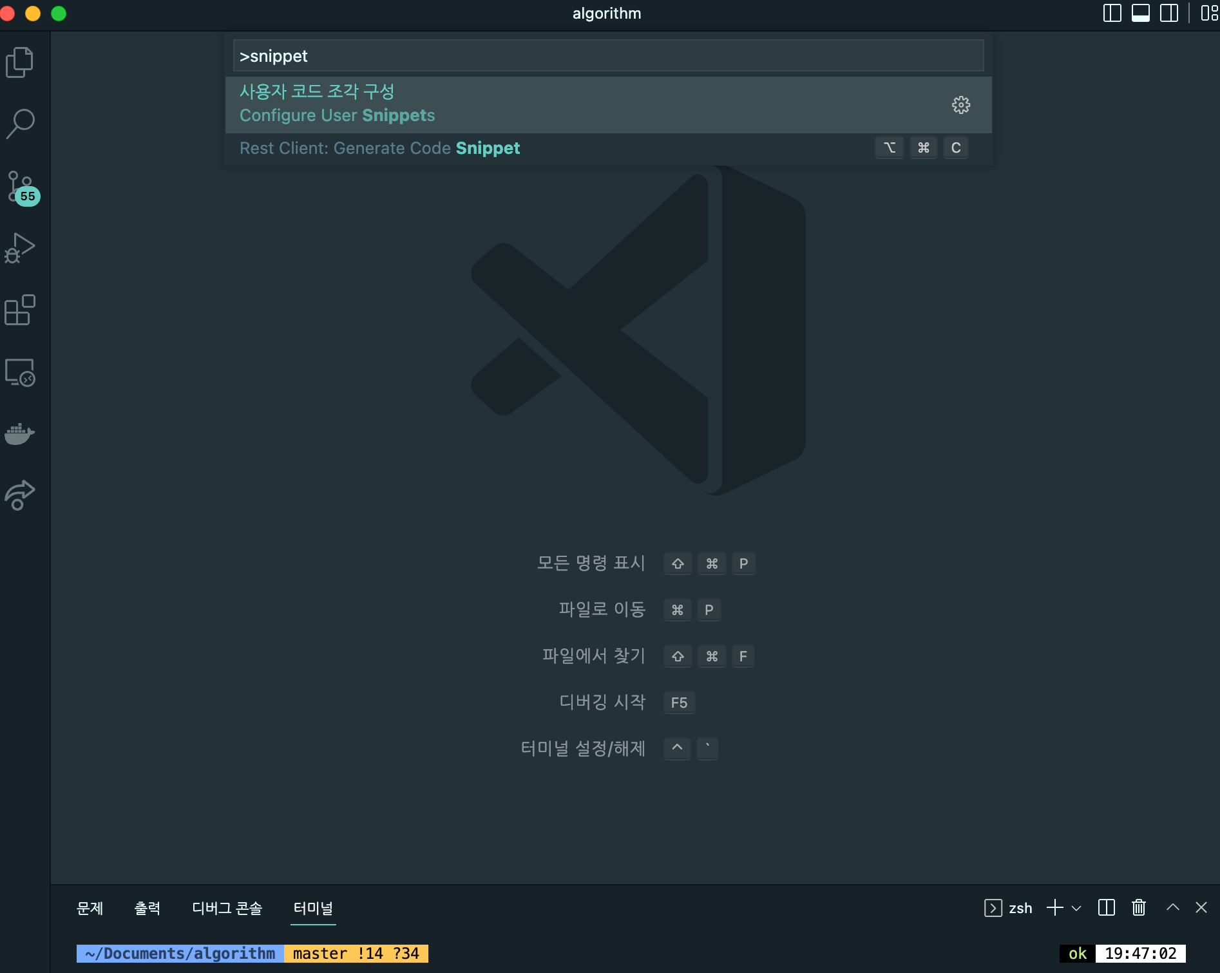Switch to the 디버그 콘솔 tab
The image size is (1220, 973).
click(227, 908)
